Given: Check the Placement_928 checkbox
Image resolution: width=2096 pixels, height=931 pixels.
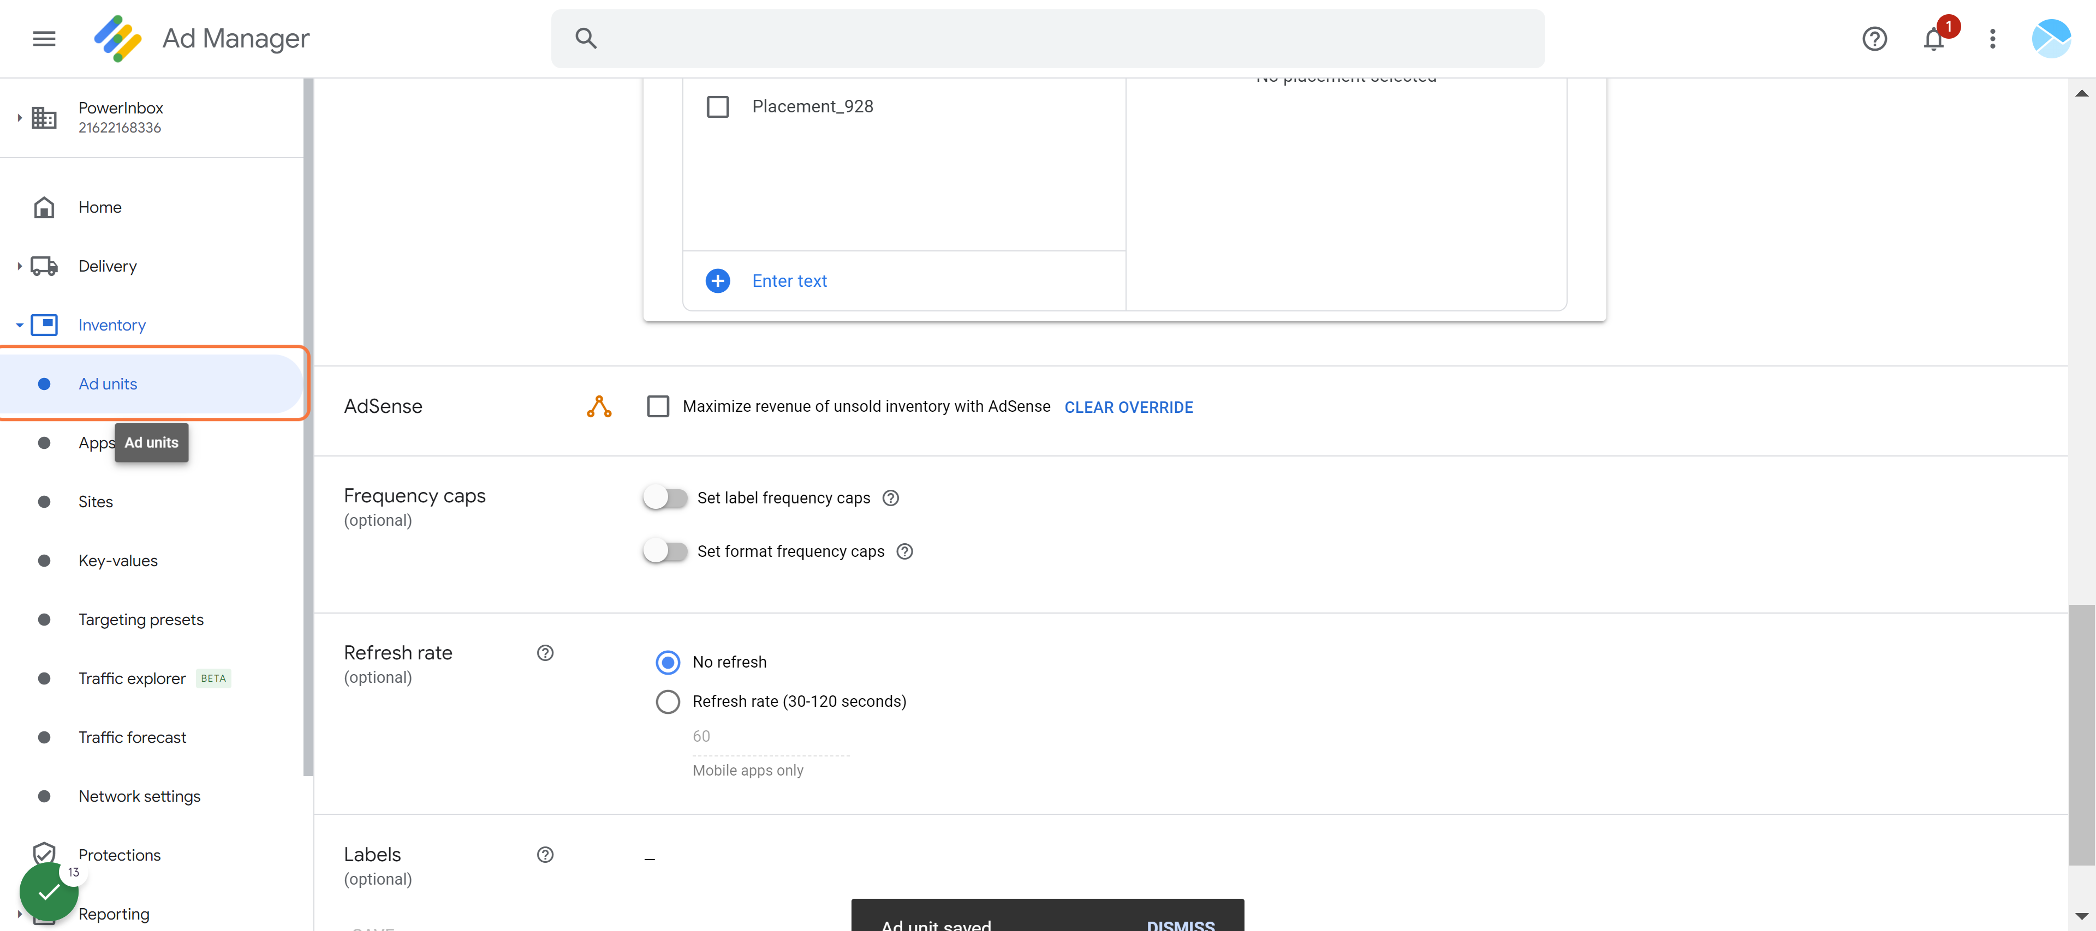Looking at the screenshot, I should [717, 106].
